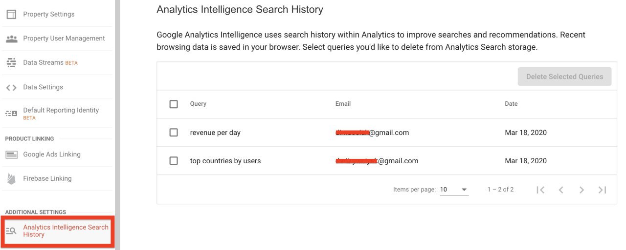Click the Firebase Linking flame icon

point(11,179)
